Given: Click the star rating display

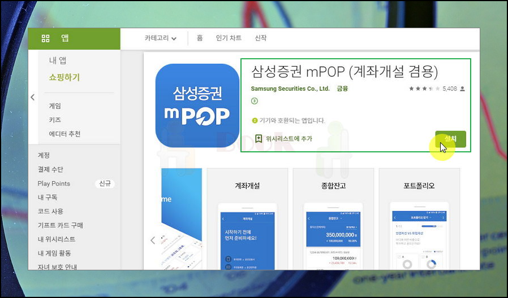Looking at the screenshot, I should coord(424,89).
